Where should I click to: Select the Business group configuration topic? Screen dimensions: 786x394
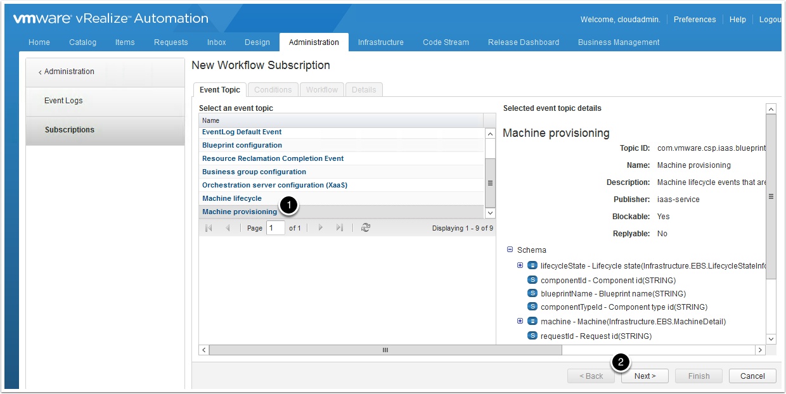pos(341,172)
